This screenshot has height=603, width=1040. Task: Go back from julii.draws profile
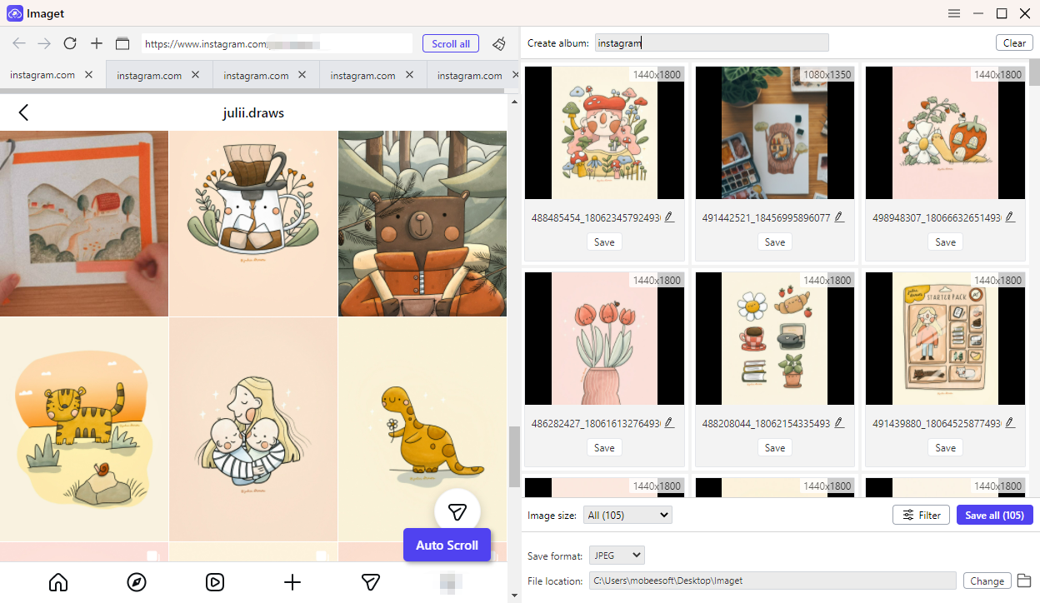[23, 112]
